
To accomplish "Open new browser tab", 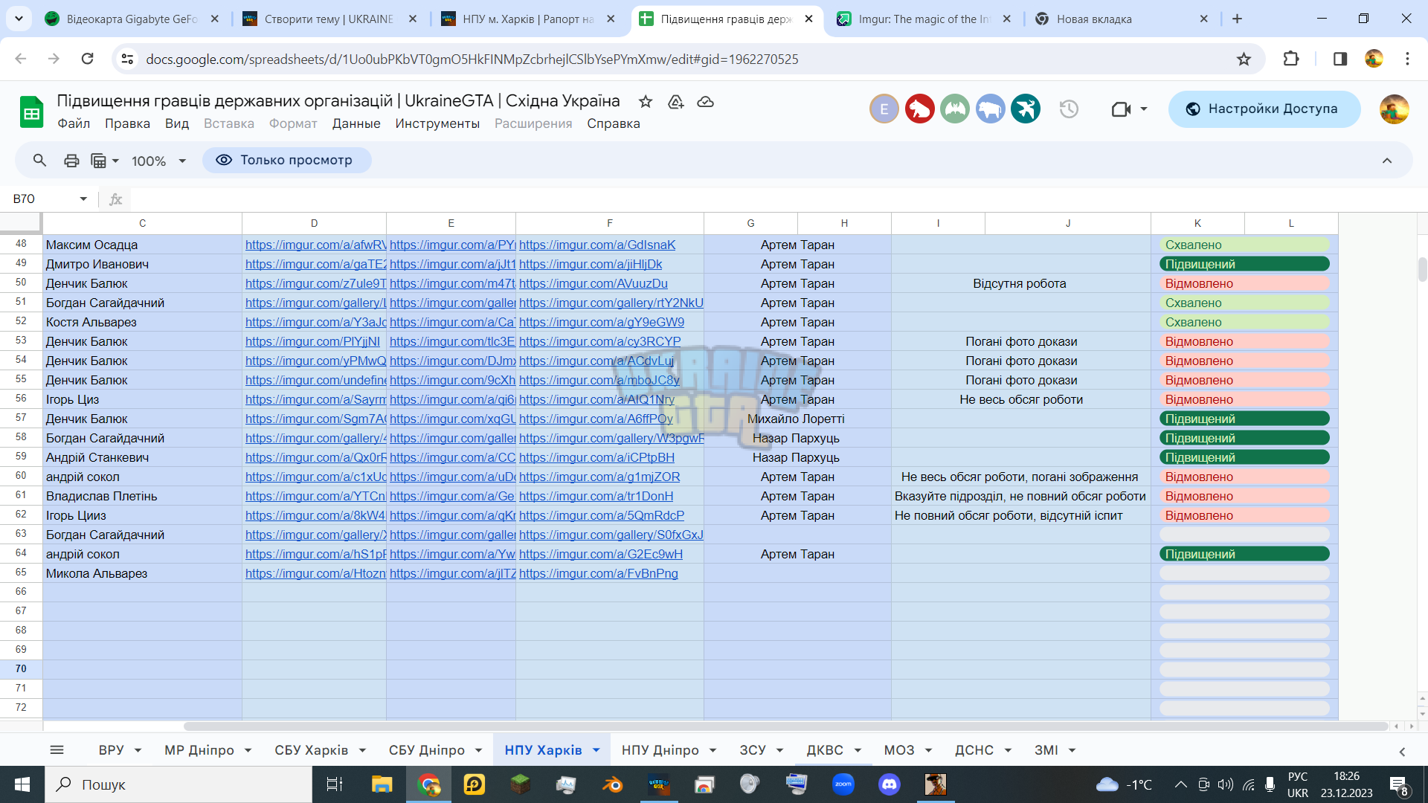I will pyautogui.click(x=1237, y=19).
